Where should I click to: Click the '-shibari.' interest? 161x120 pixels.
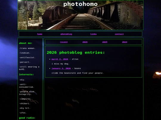pos(25,104)
